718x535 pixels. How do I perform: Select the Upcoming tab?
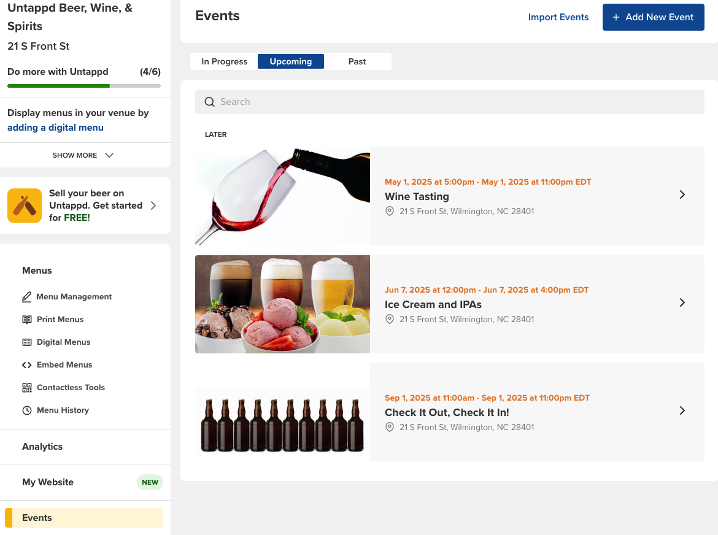click(291, 61)
